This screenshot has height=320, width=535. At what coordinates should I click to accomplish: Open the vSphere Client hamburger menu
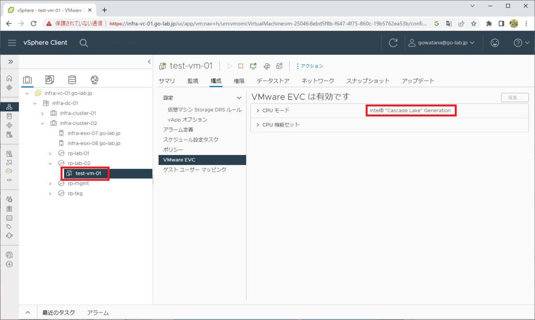point(12,43)
